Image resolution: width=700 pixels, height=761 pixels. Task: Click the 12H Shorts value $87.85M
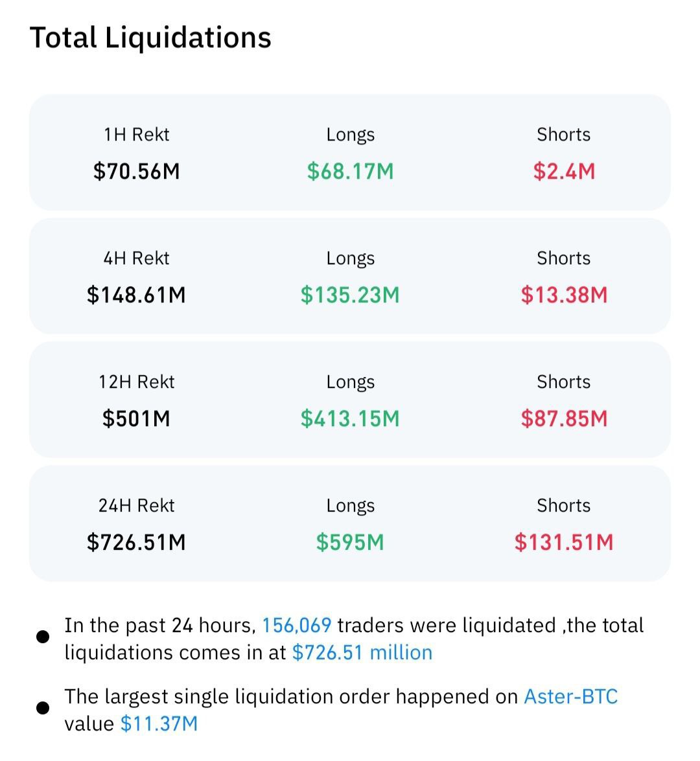(564, 419)
